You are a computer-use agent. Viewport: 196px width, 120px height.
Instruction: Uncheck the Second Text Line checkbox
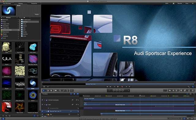pyautogui.click(x=42, y=111)
